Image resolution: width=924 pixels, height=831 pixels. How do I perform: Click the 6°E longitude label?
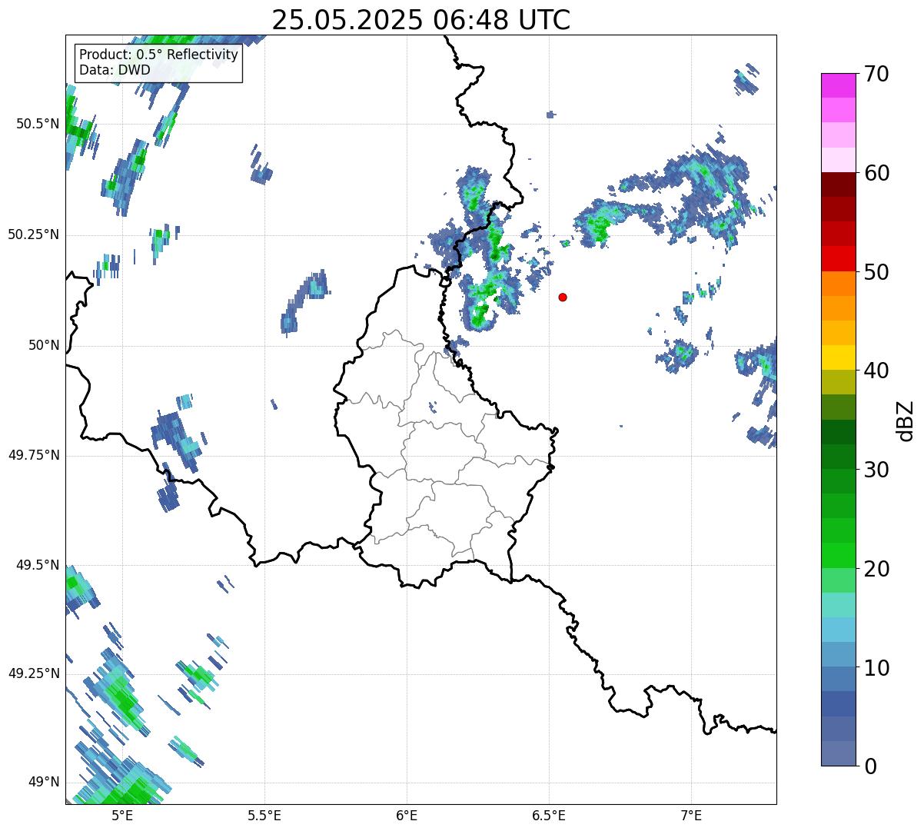coord(407,815)
